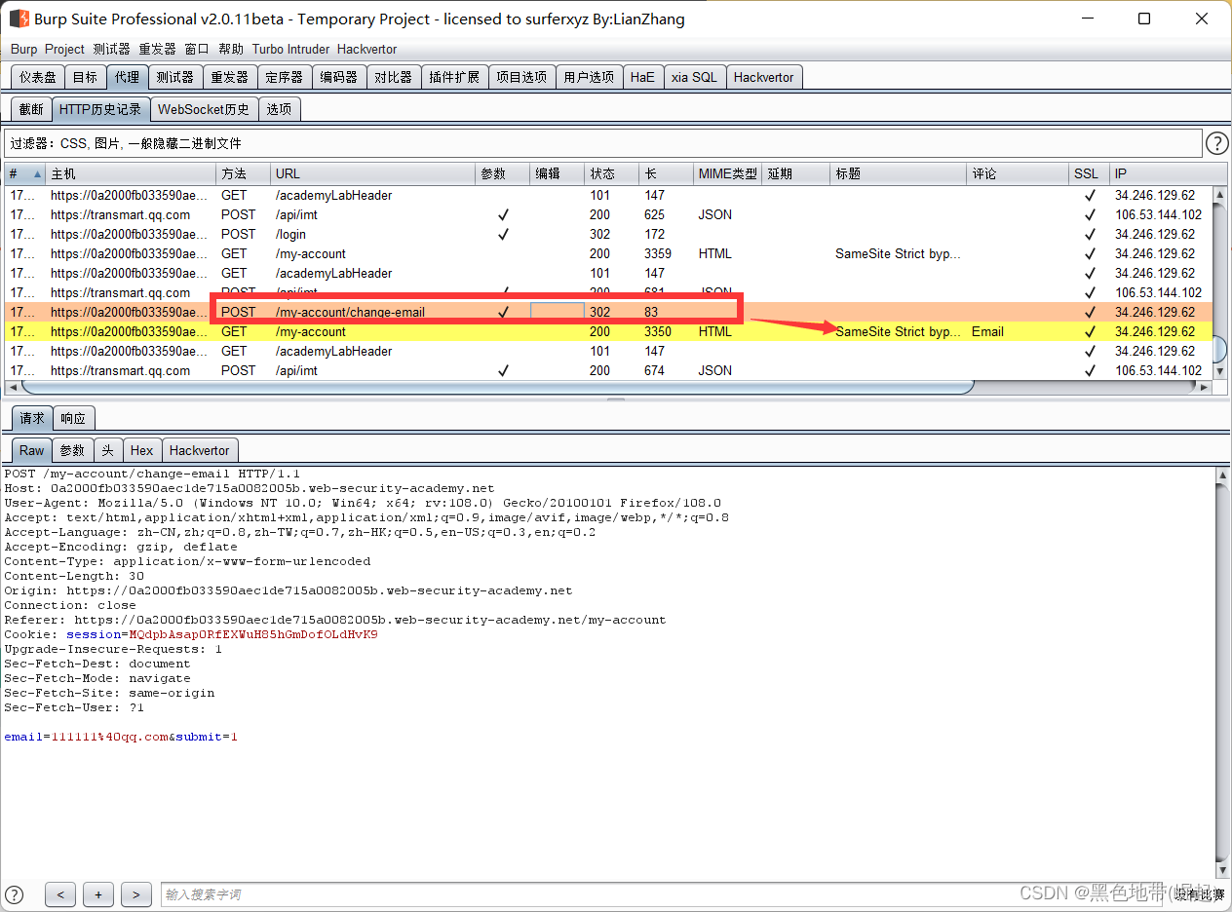Open the 测试器 menu in menu bar
1232x912 pixels.
coord(111,49)
